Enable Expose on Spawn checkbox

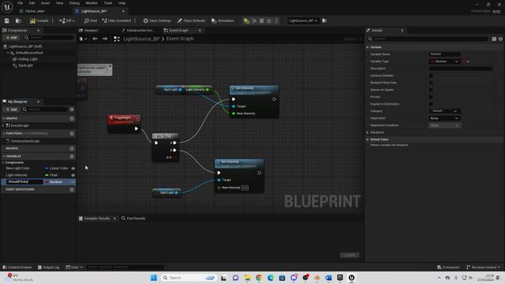431,90
